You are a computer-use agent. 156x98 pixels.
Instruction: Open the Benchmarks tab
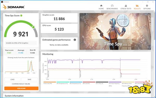pyautogui.click(x=112, y=7)
